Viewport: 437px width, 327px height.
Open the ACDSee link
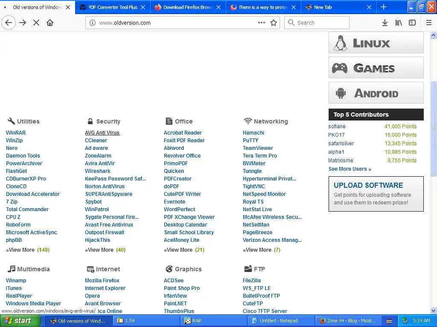174,281
